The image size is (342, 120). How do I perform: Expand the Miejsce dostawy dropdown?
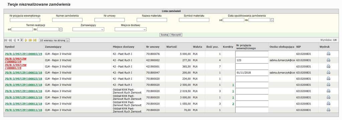pyautogui.click(x=130, y=29)
